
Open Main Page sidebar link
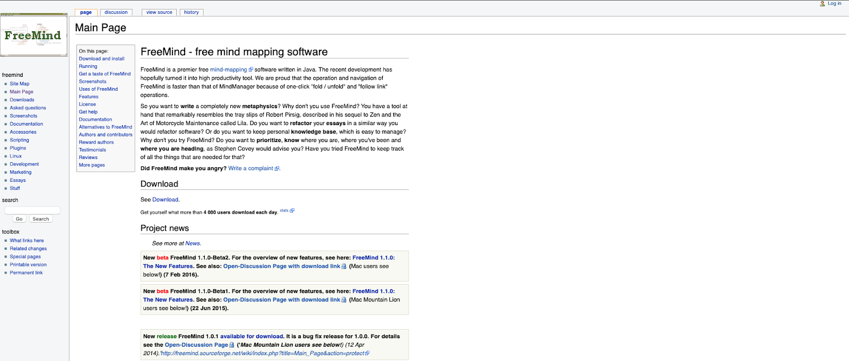(21, 92)
